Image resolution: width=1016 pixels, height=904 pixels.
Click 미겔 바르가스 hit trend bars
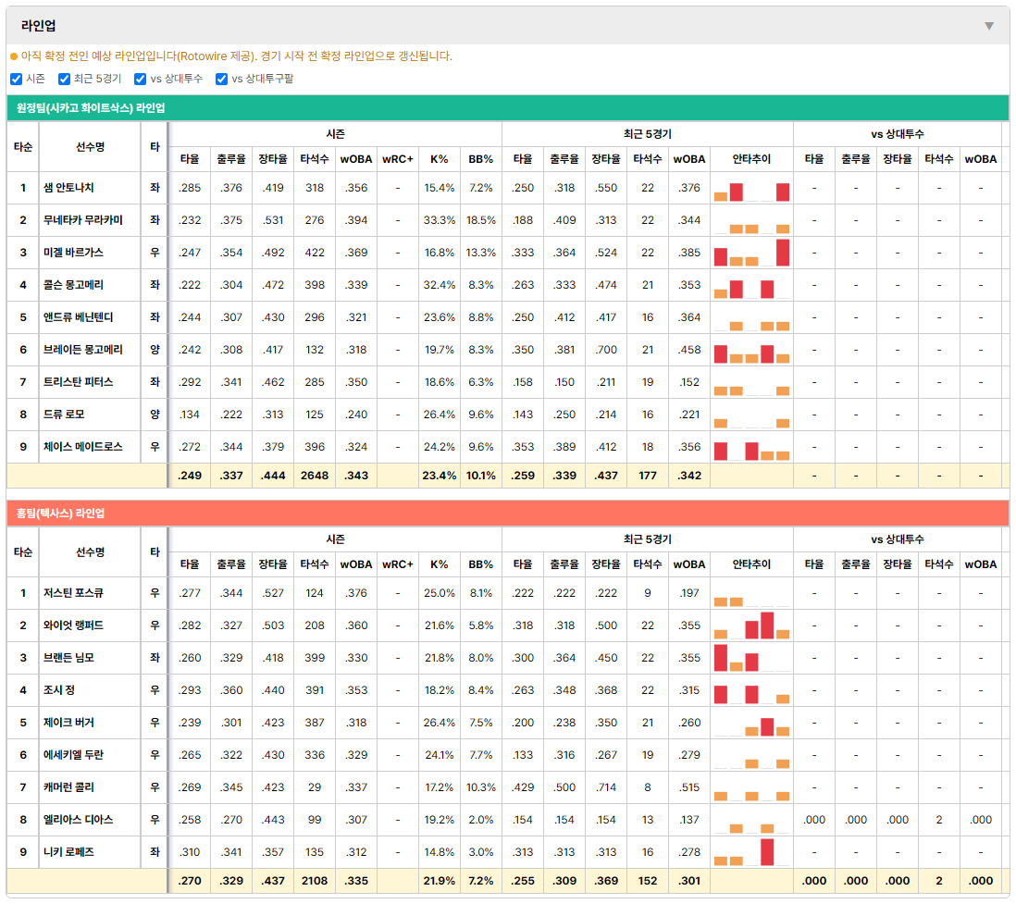click(x=751, y=253)
